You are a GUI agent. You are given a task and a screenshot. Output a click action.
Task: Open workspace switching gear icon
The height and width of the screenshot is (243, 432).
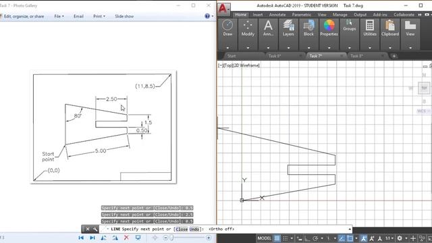click(400, 238)
